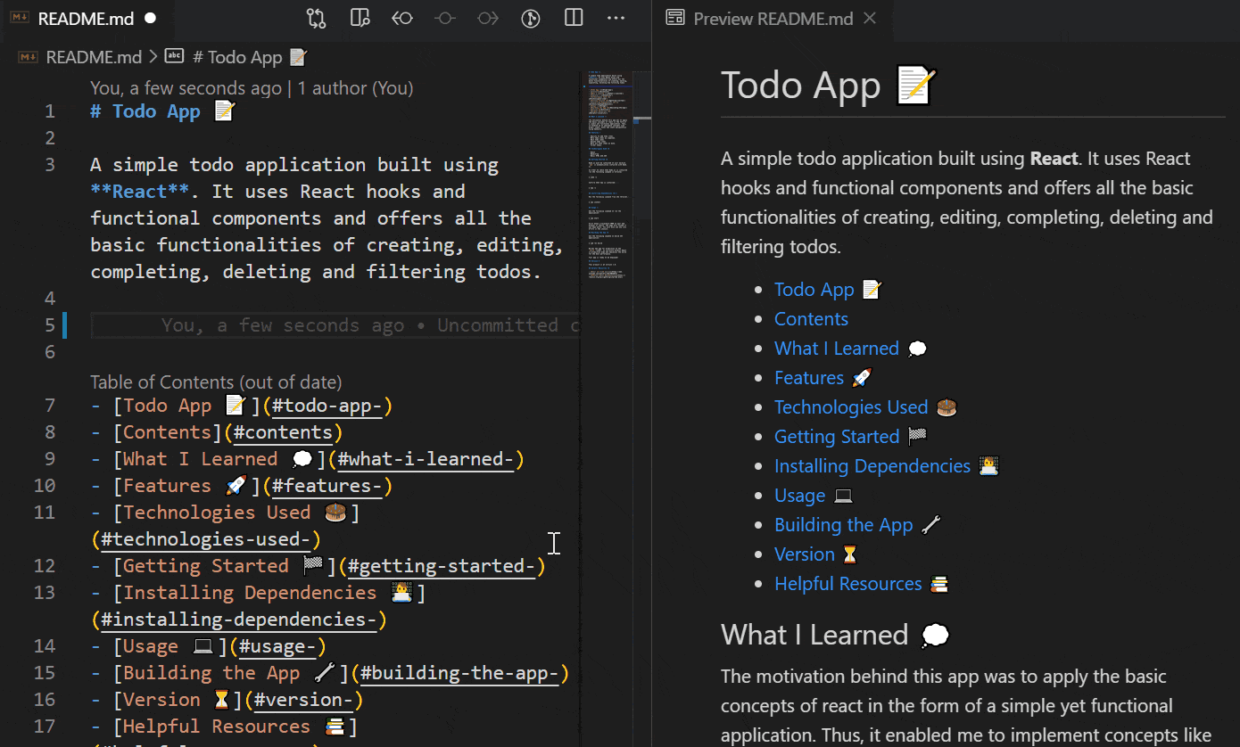Click the Split Editor icon

point(574,18)
